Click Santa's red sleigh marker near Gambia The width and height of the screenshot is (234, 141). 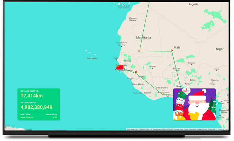120,67
